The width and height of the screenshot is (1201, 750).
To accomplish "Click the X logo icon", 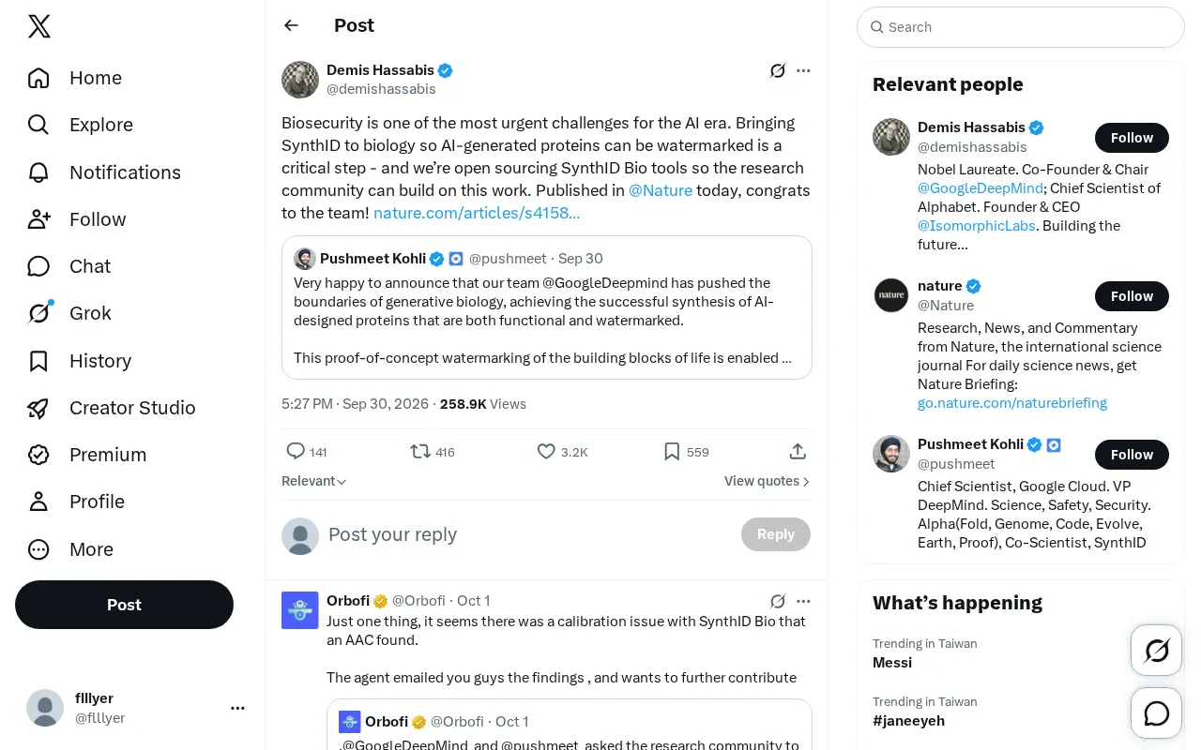I will 39,26.
